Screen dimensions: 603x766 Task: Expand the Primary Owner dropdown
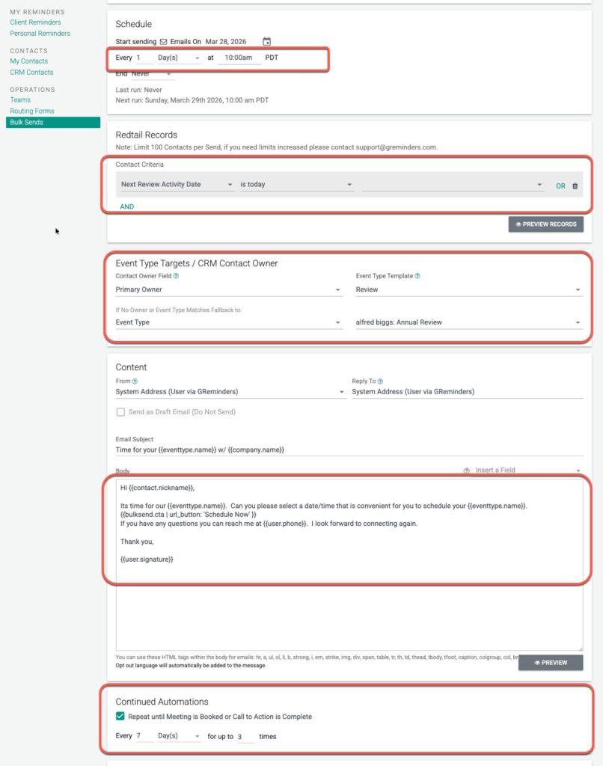point(228,289)
